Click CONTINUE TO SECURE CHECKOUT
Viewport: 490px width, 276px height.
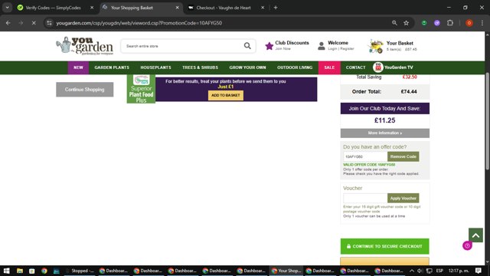[384, 246]
